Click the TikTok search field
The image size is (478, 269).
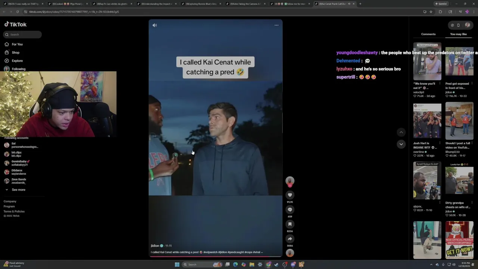pyautogui.click(x=22, y=34)
